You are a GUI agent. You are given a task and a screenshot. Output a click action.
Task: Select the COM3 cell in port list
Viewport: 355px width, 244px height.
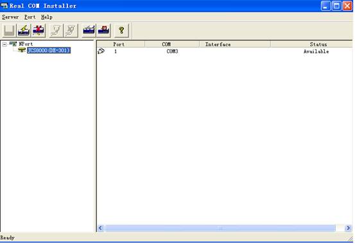172,51
